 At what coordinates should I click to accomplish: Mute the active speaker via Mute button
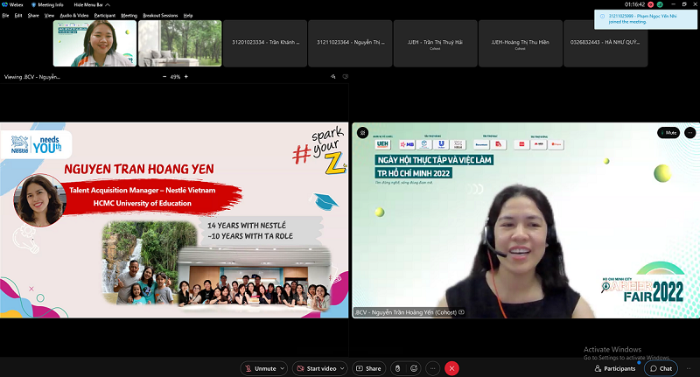[668, 132]
